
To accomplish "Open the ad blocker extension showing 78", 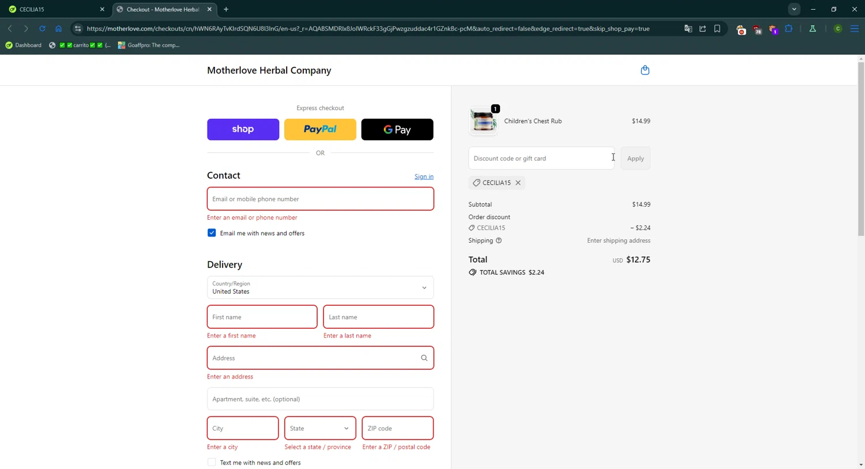I will [x=757, y=29].
